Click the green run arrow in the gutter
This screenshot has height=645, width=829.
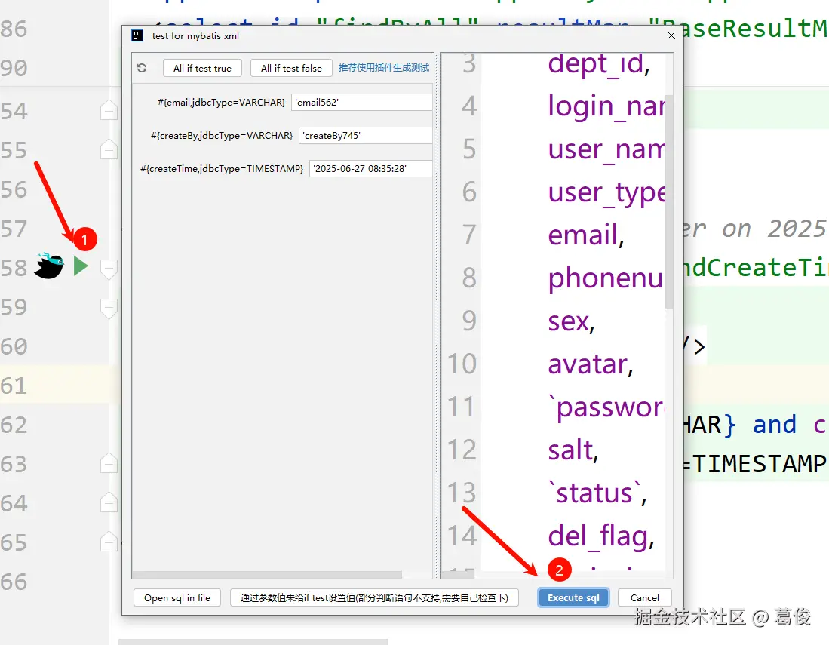(80, 266)
